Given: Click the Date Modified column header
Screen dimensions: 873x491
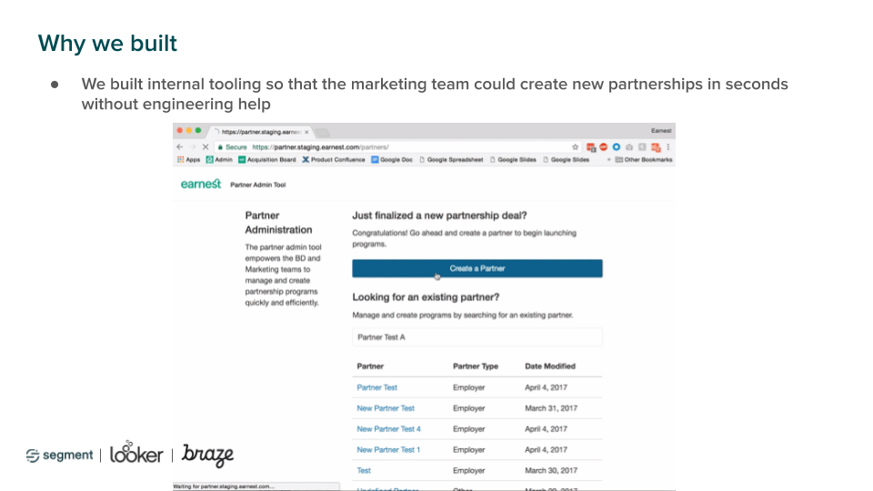Looking at the screenshot, I should point(550,366).
